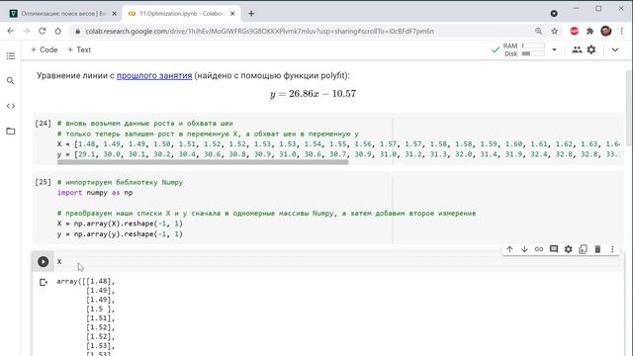The height and width of the screenshot is (356, 633).
Task: Show RAM and Disk resource usage
Action: click(523, 49)
